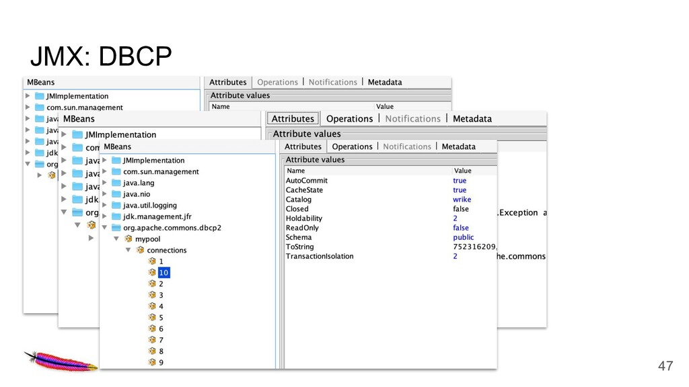Click the Value column header in front window
The width and height of the screenshot is (689, 387).
click(474, 171)
